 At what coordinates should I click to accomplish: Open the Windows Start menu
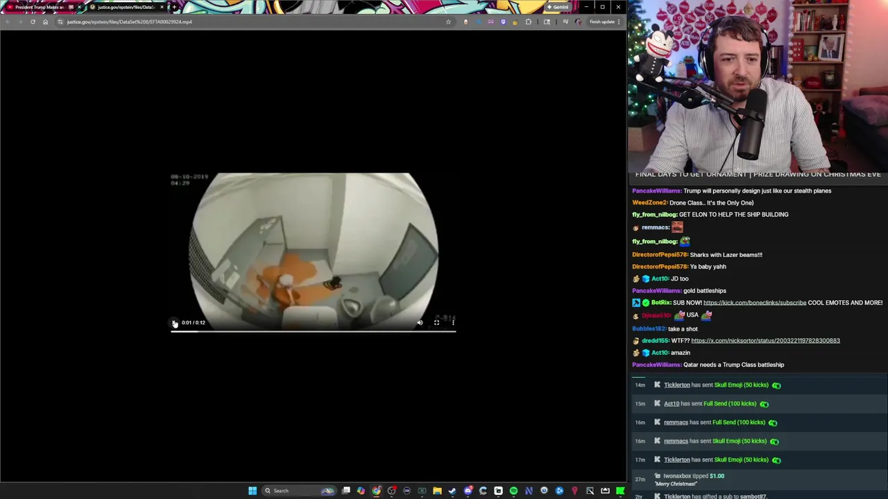tap(253, 491)
